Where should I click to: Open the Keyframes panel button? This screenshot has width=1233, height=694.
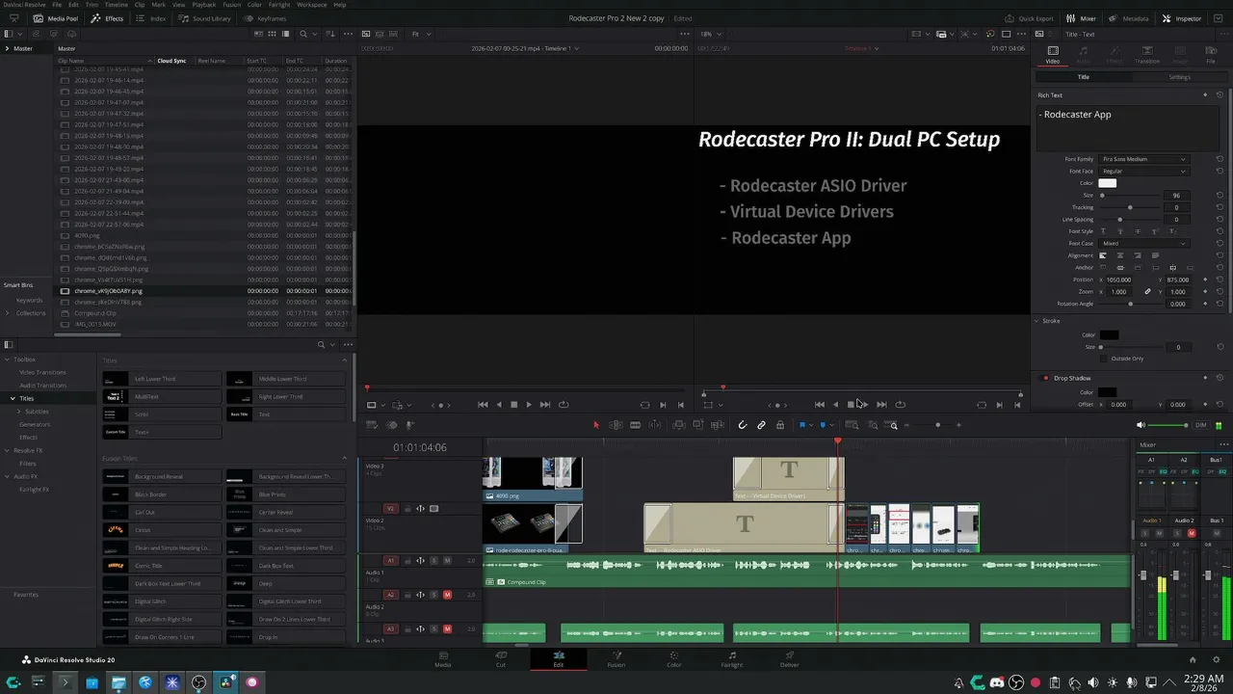coord(264,18)
